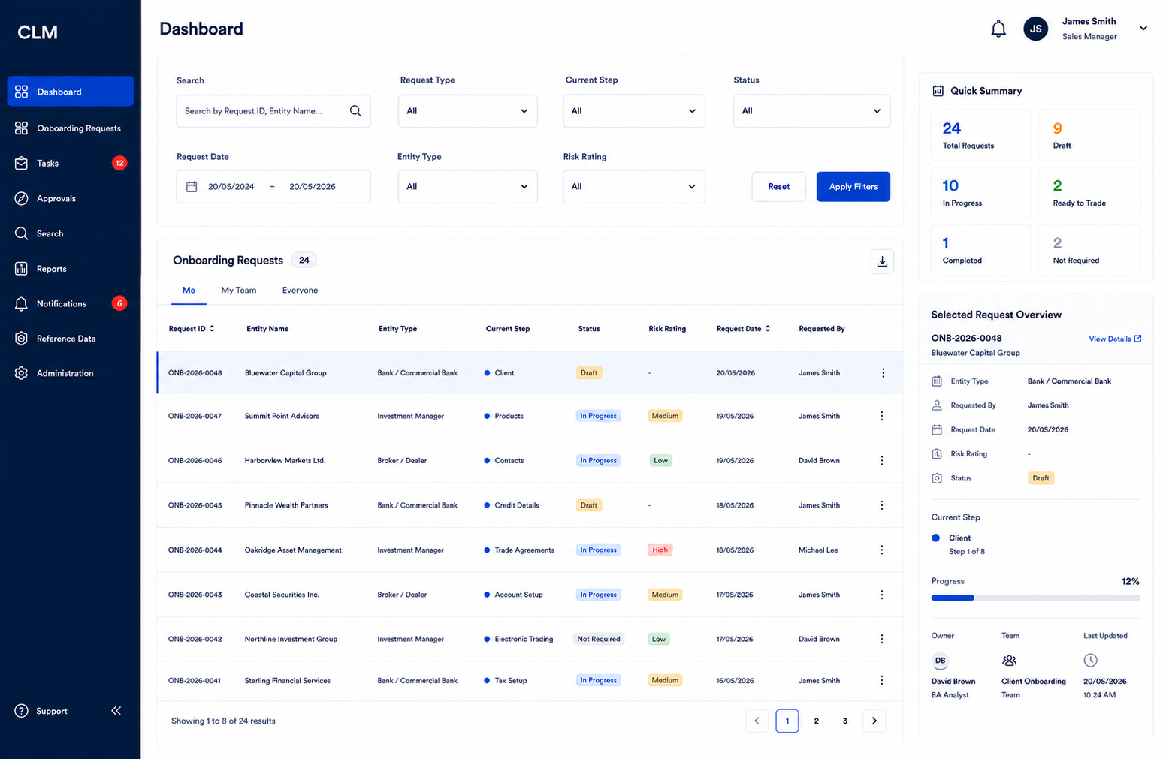Click the start date 20/05/2024
This screenshot has height=759, width=1169.
(231, 187)
